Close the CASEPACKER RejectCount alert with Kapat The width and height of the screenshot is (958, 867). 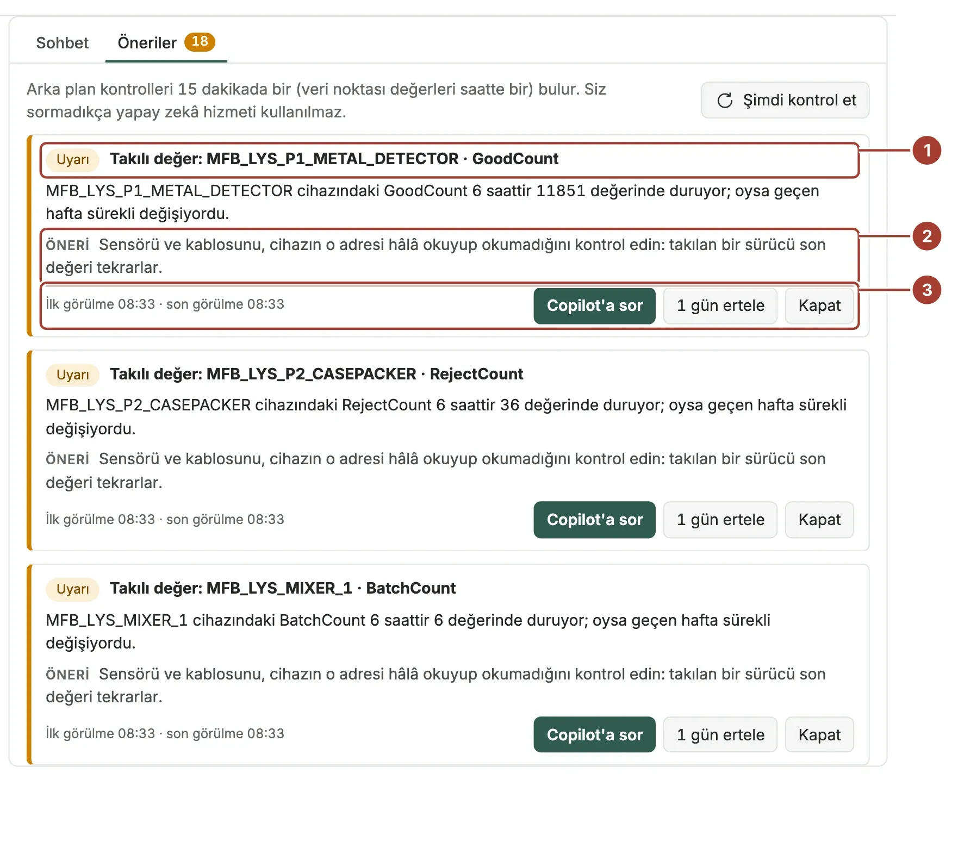click(819, 520)
